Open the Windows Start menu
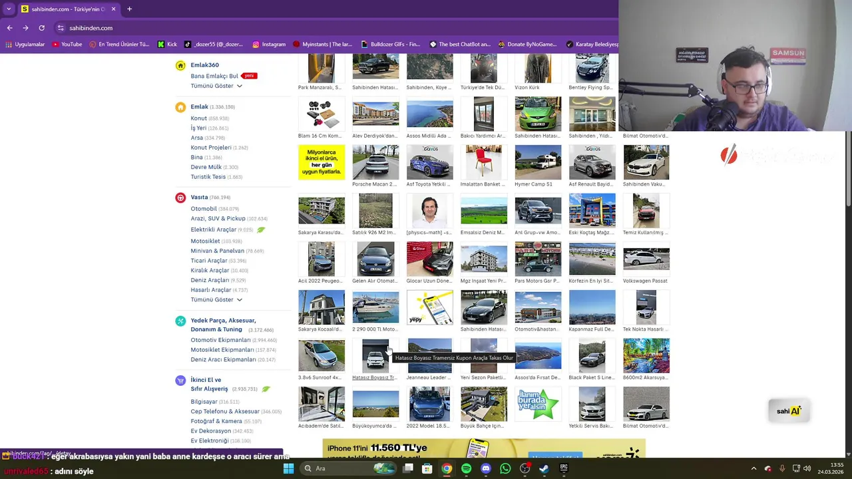The width and height of the screenshot is (852, 479). (288, 468)
